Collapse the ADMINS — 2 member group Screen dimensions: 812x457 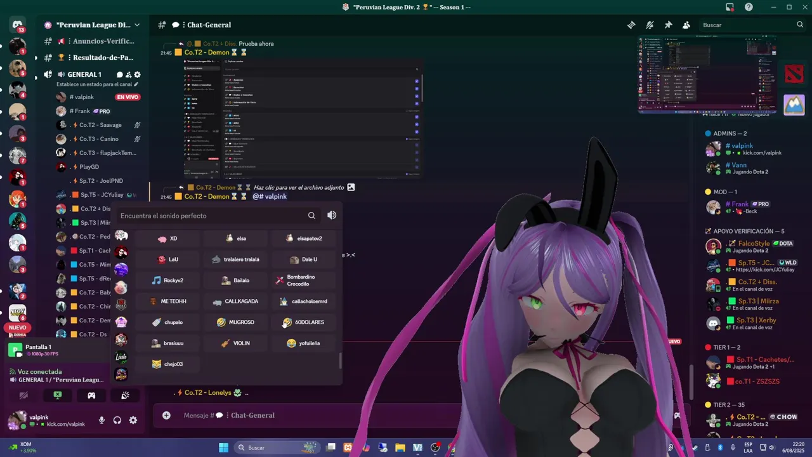pyautogui.click(x=726, y=133)
